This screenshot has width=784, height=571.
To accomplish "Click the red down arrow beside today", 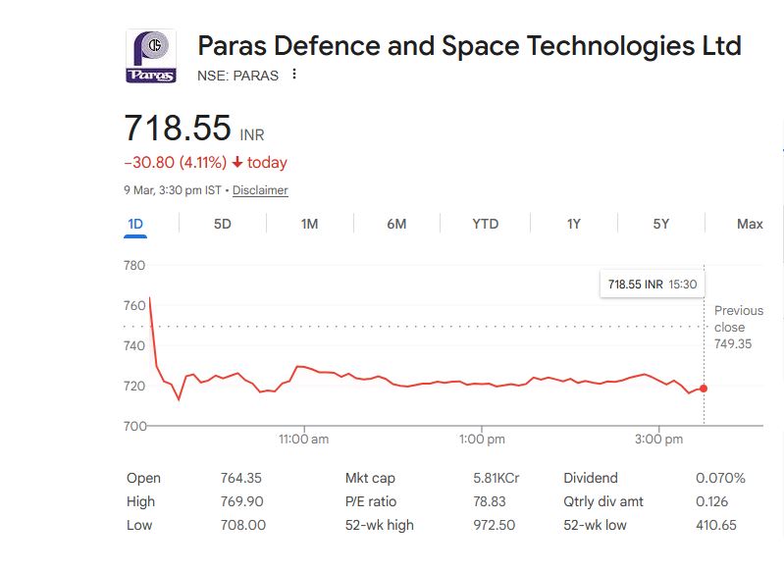I will [237, 163].
